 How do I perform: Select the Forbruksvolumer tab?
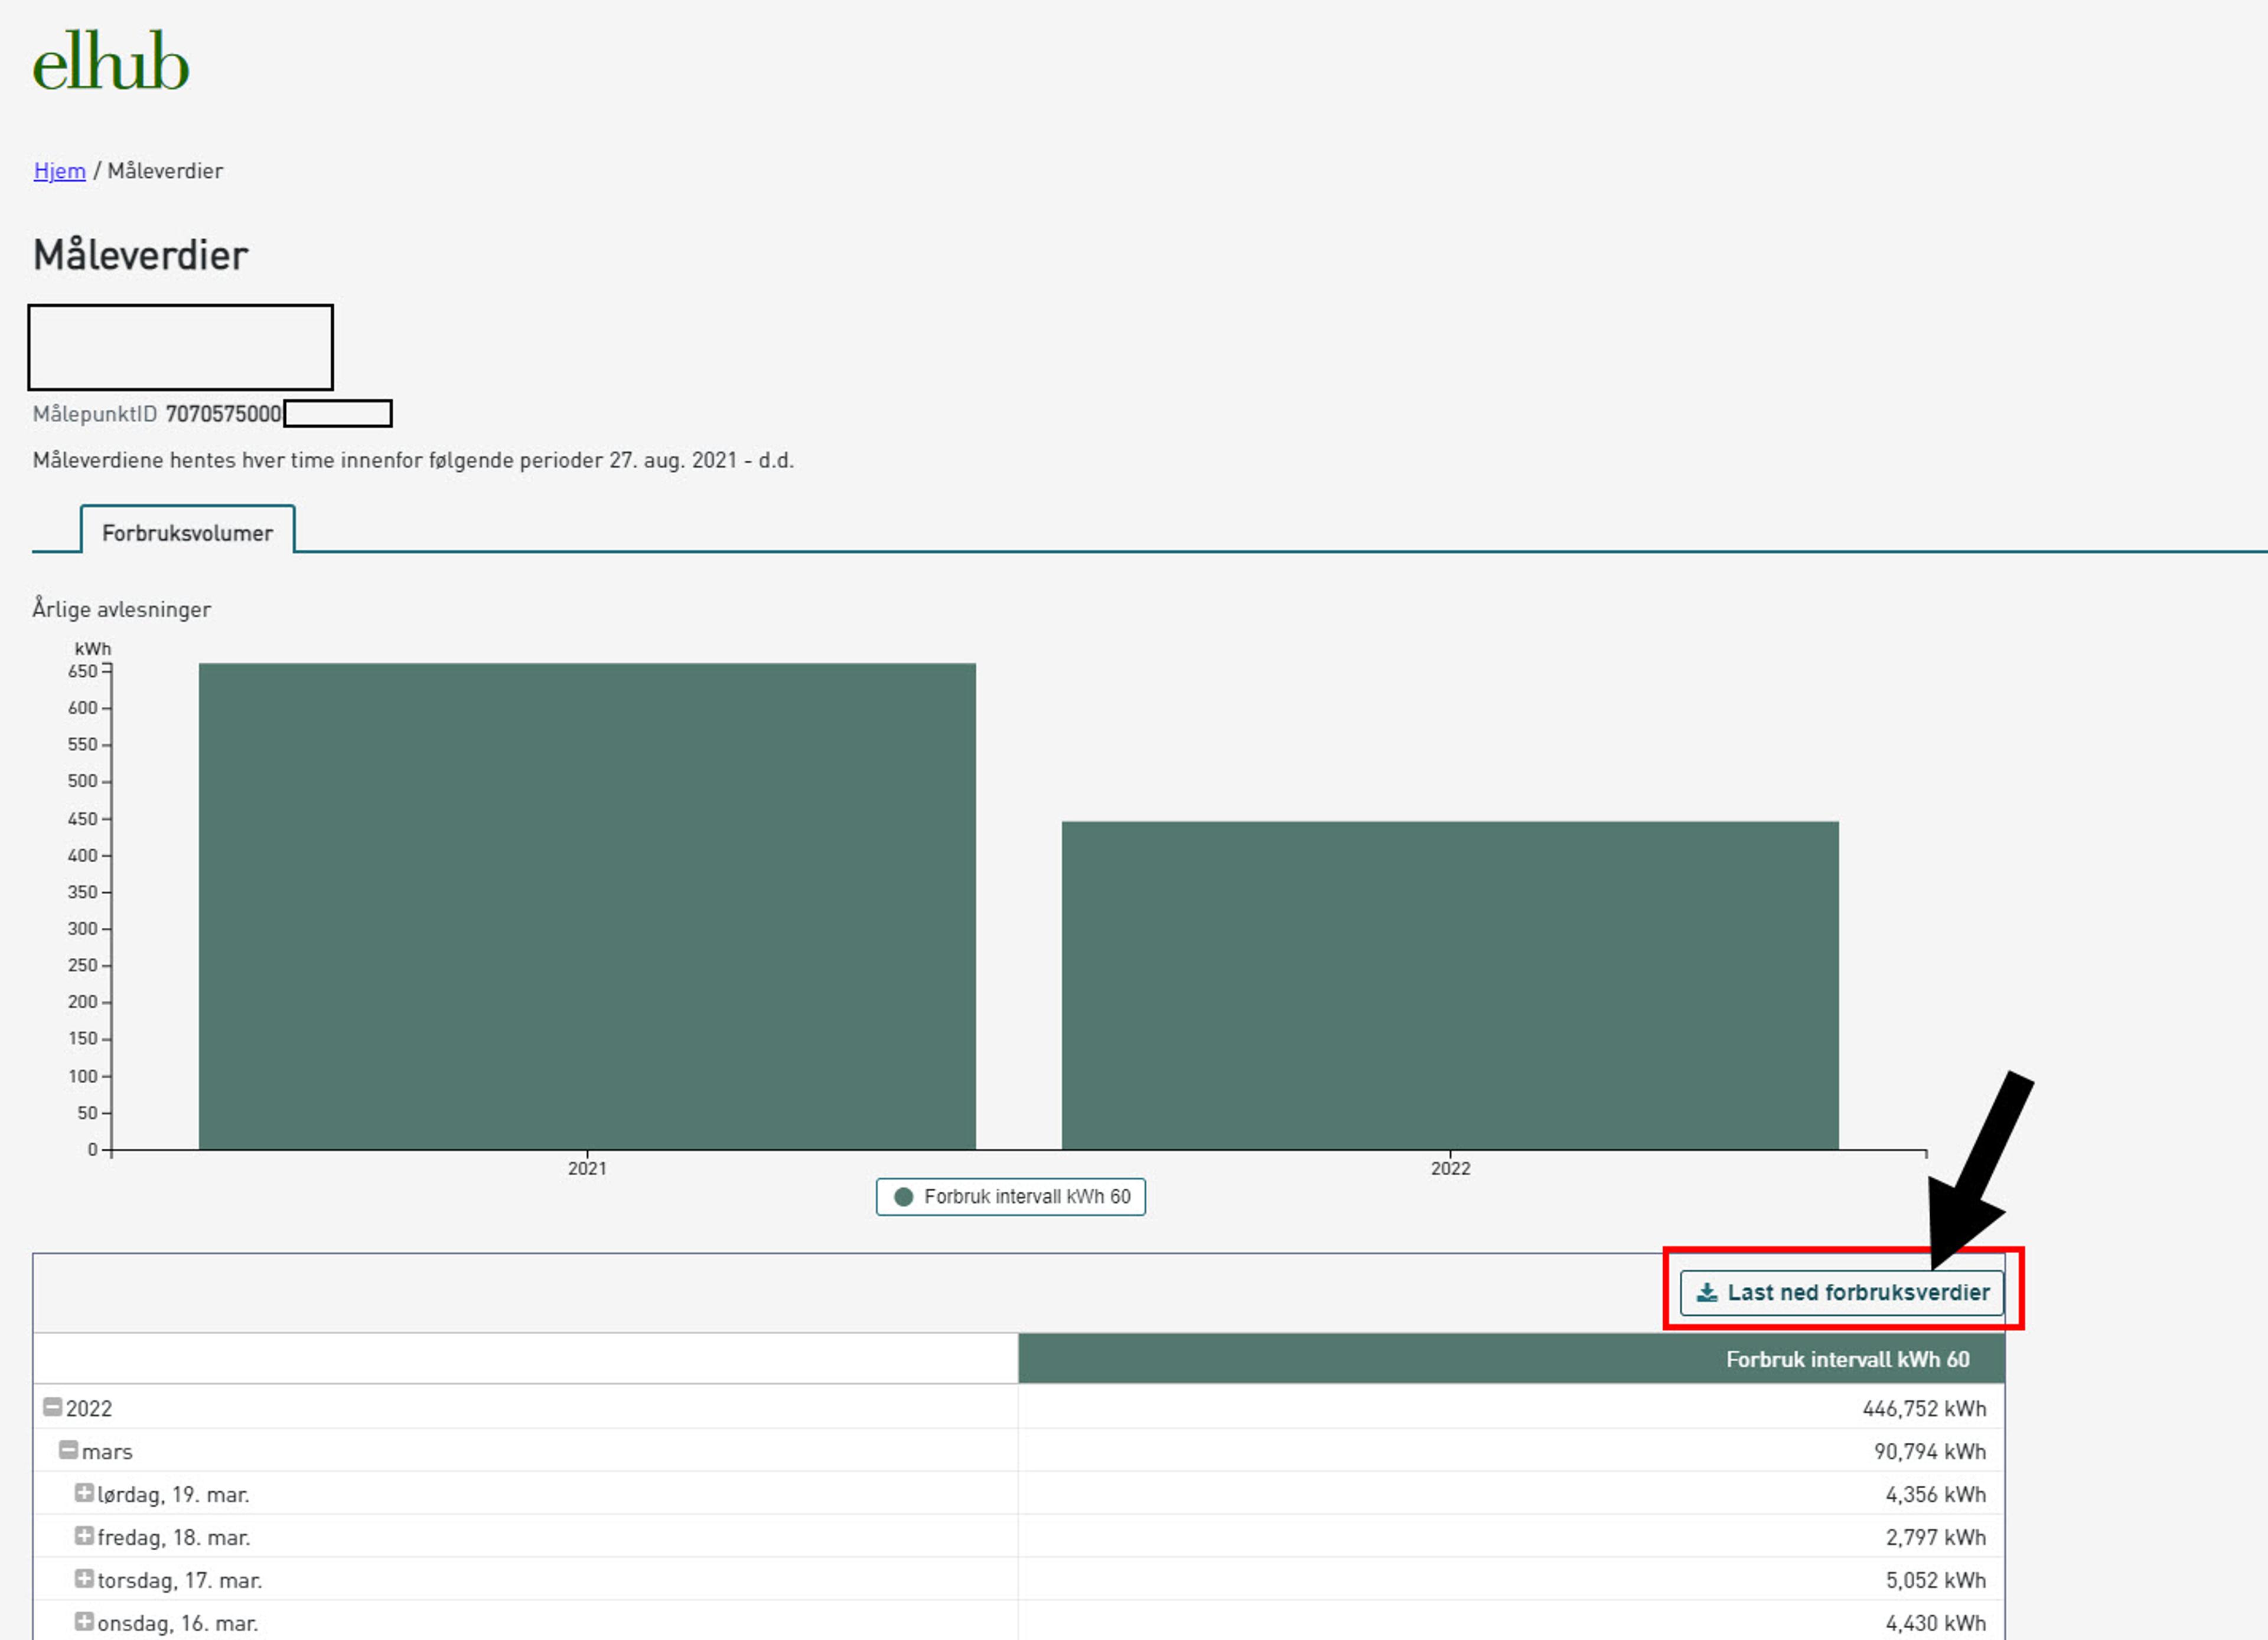pos(187,532)
